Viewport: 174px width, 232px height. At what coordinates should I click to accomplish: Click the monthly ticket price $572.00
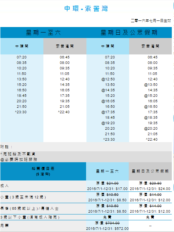click(x=121, y=229)
